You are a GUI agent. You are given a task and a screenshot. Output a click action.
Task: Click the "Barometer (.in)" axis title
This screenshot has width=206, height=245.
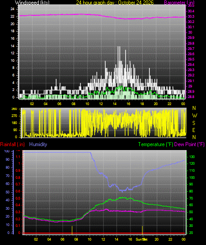coord(179,2)
